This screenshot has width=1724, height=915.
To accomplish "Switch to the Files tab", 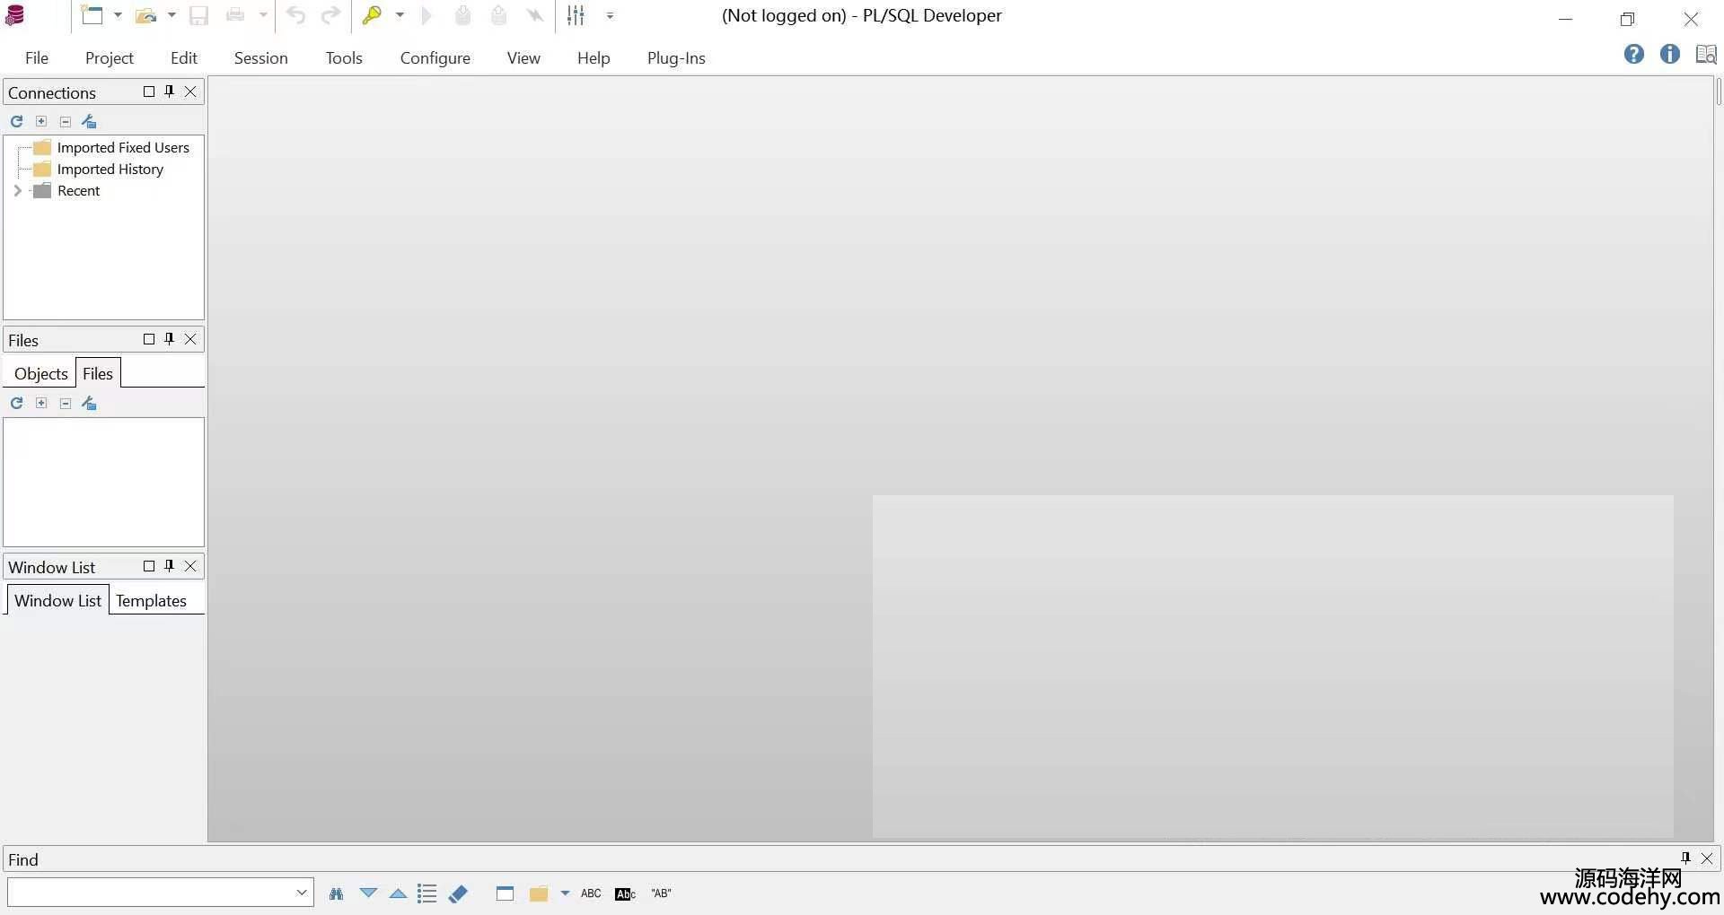I will tap(98, 373).
